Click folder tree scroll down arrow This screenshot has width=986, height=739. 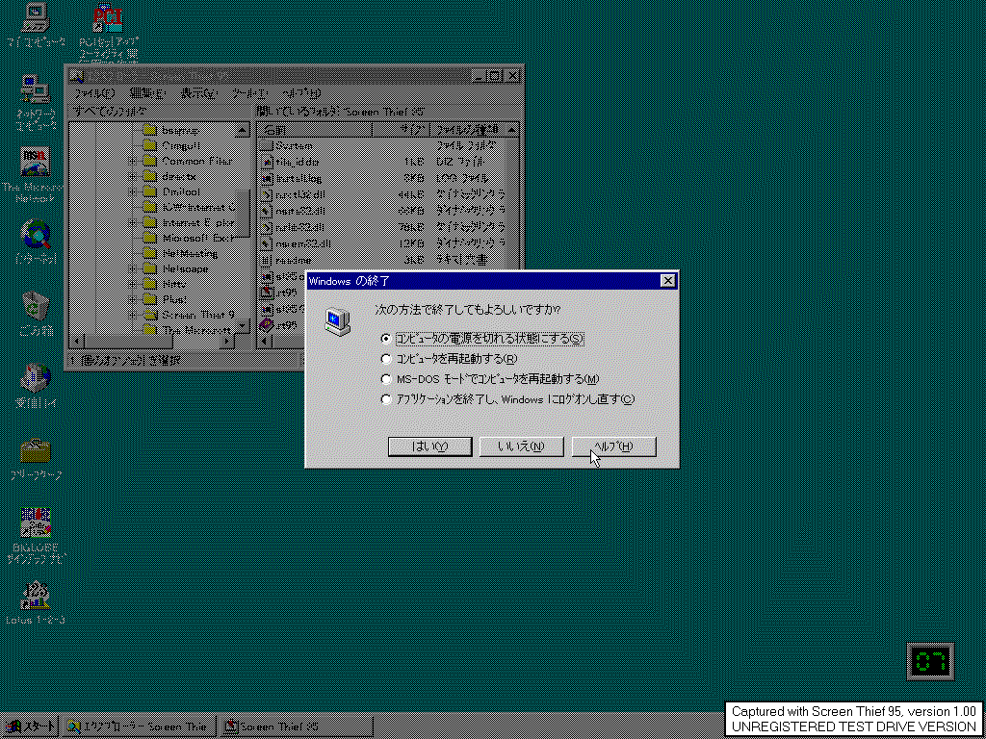[x=243, y=327]
